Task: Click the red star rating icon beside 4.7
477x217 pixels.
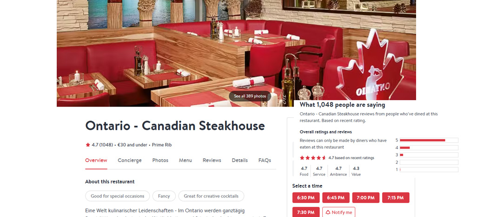Action: [87, 145]
